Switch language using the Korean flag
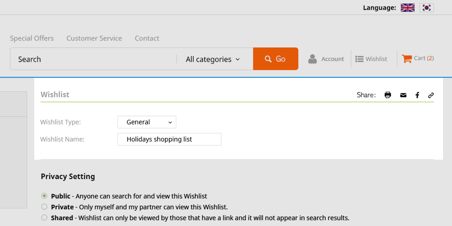This screenshot has width=452, height=226. pyautogui.click(x=426, y=8)
